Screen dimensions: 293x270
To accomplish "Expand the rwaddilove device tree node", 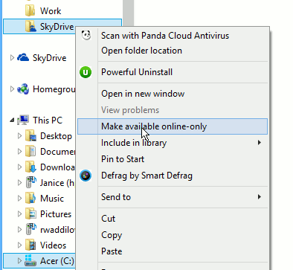I will [19, 230].
